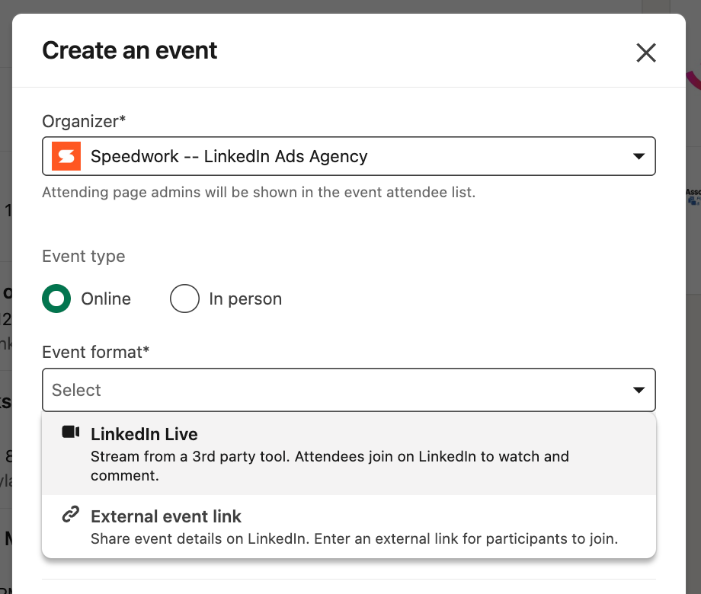
Task: Click the Event format dropdown arrow
Action: point(639,390)
